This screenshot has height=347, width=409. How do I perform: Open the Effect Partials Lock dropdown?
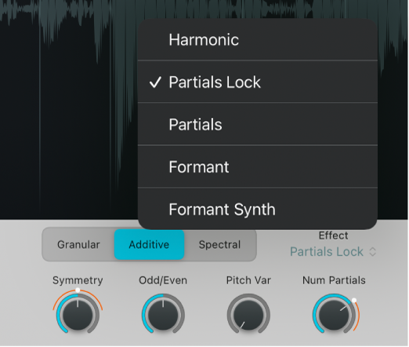tap(333, 251)
